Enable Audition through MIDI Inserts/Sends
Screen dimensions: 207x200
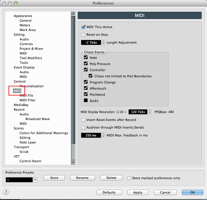(83, 128)
